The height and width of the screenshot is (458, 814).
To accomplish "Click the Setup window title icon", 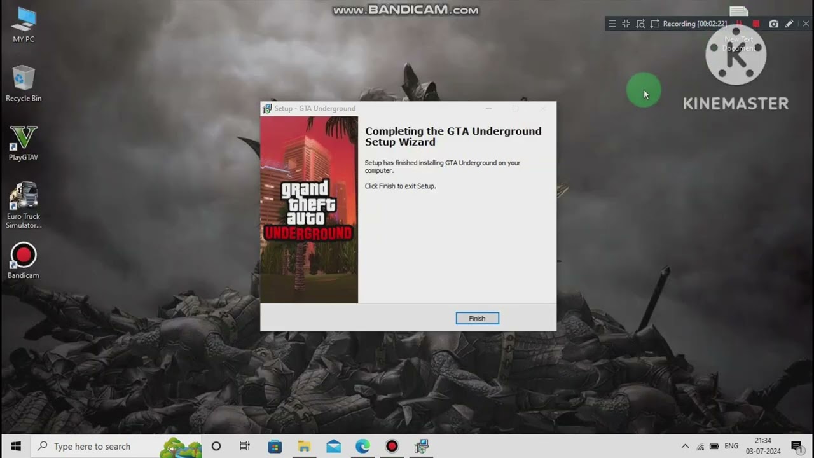I will 267,109.
